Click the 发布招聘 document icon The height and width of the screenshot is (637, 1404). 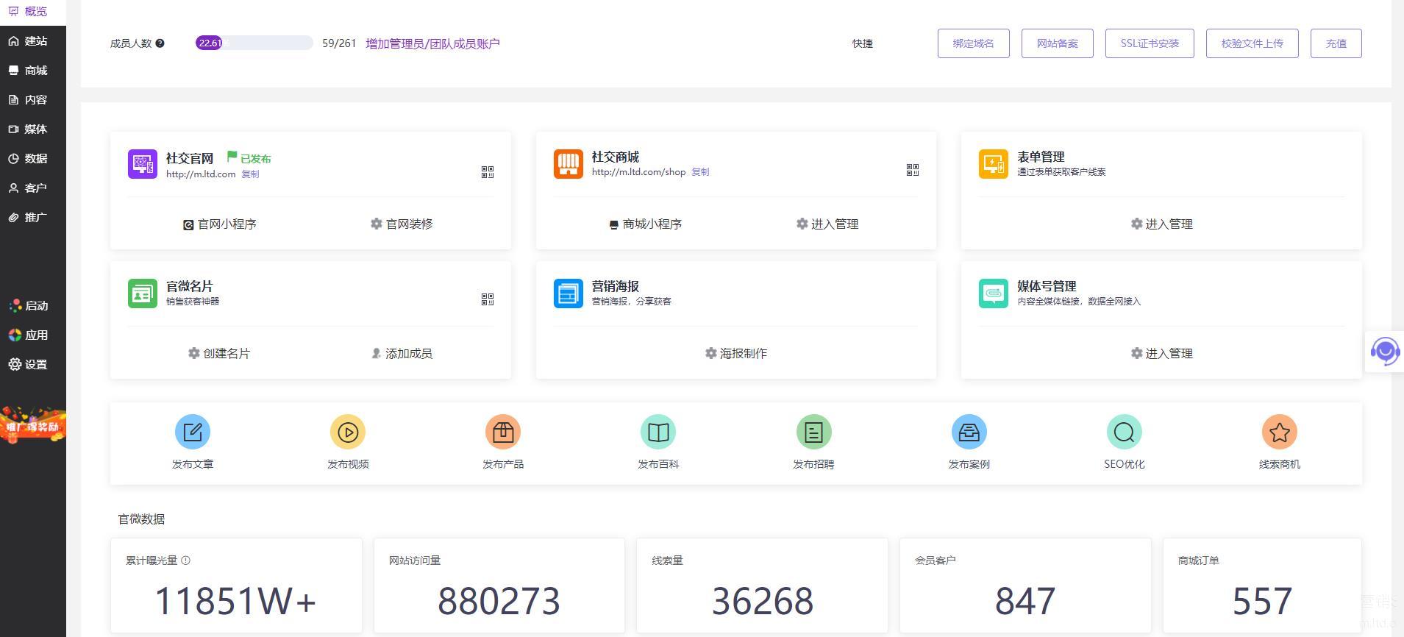click(813, 432)
